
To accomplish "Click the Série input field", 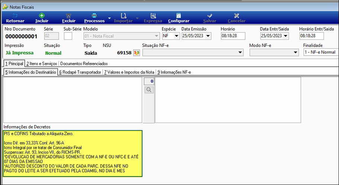I will [x=51, y=36].
